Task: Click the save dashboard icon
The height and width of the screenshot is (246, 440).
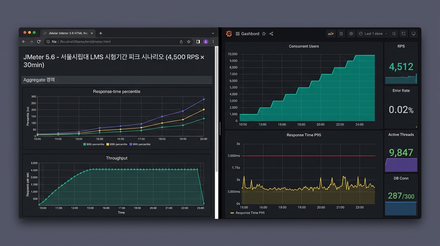Action: point(341,34)
